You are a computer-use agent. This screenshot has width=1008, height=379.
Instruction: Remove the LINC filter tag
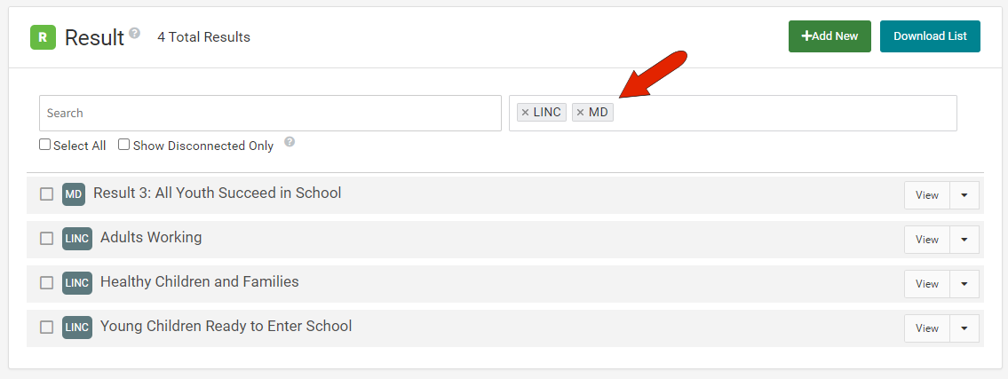tap(525, 113)
